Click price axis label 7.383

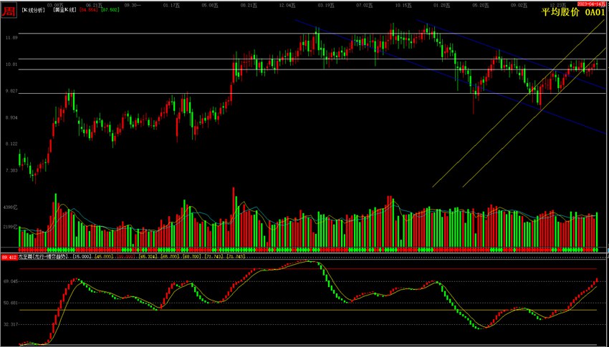pyautogui.click(x=10, y=170)
